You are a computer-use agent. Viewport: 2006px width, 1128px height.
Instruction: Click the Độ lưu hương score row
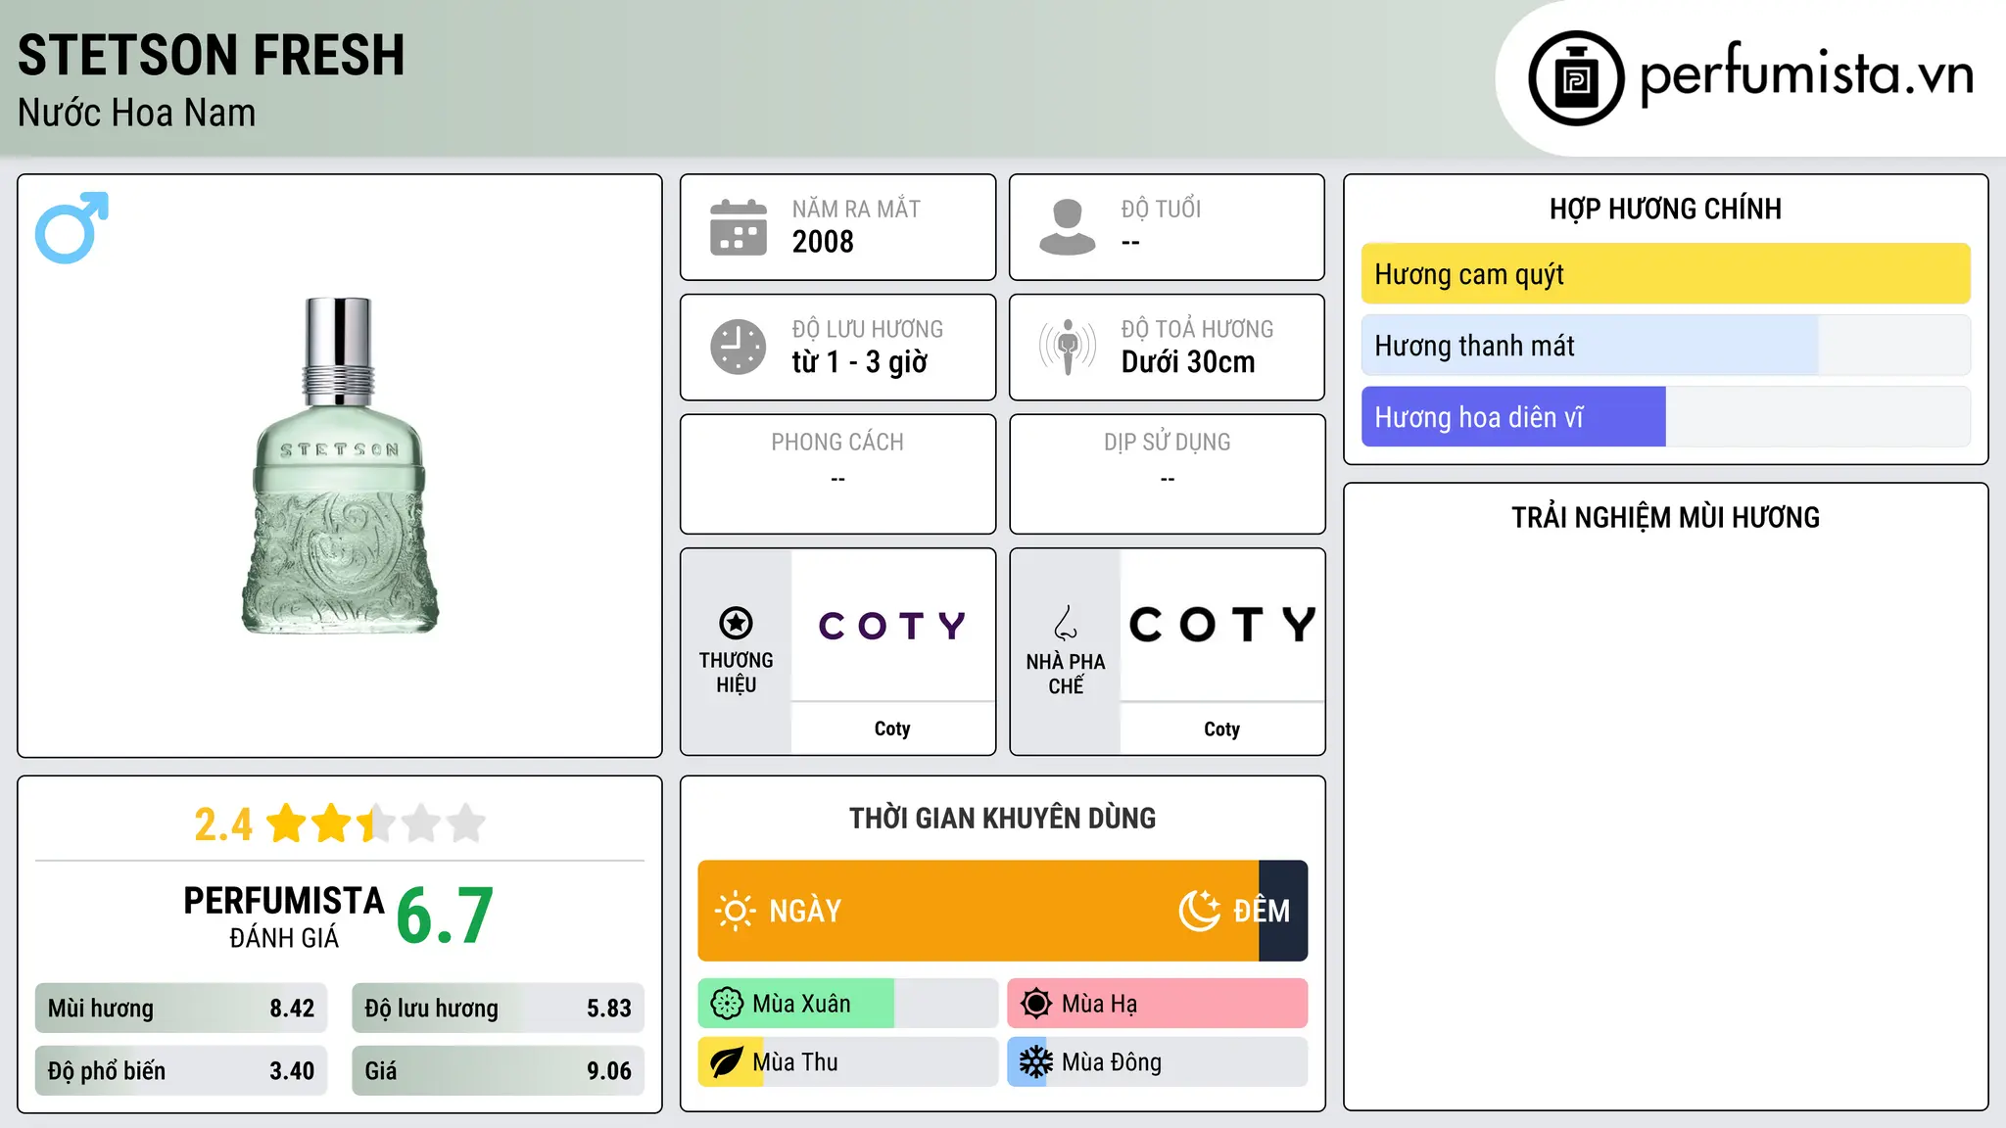point(498,1009)
